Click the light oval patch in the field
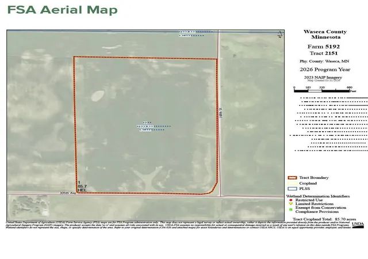368x259 pixels. 98,96
